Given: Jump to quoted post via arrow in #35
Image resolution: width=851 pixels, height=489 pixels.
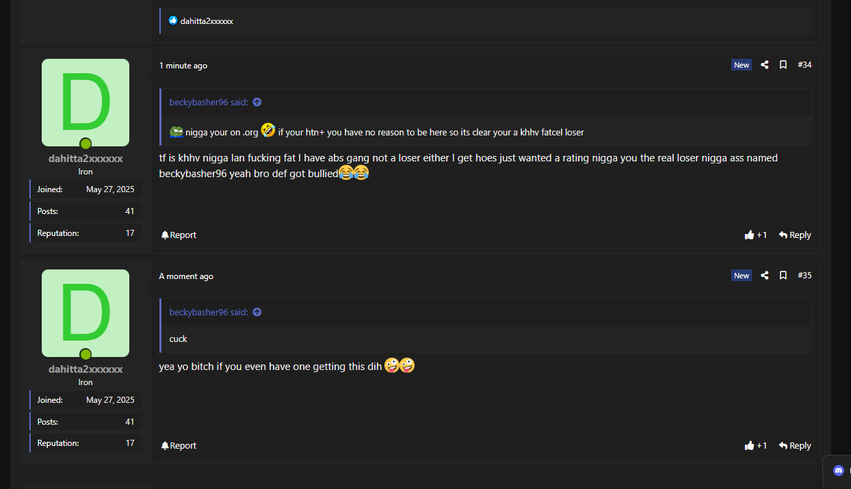Looking at the screenshot, I should pos(257,313).
